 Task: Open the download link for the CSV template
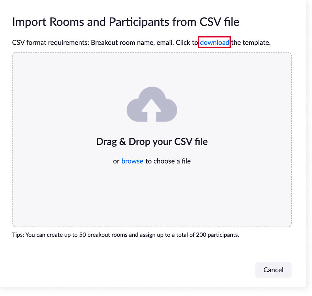(x=214, y=42)
